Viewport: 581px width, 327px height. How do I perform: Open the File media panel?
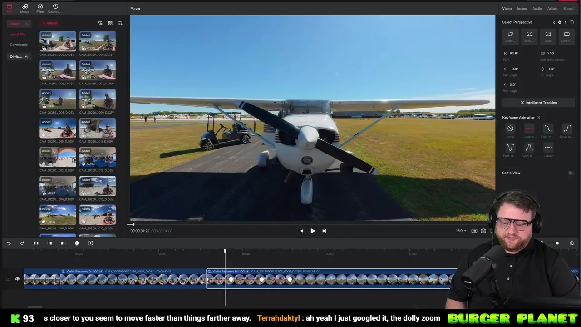click(10, 8)
